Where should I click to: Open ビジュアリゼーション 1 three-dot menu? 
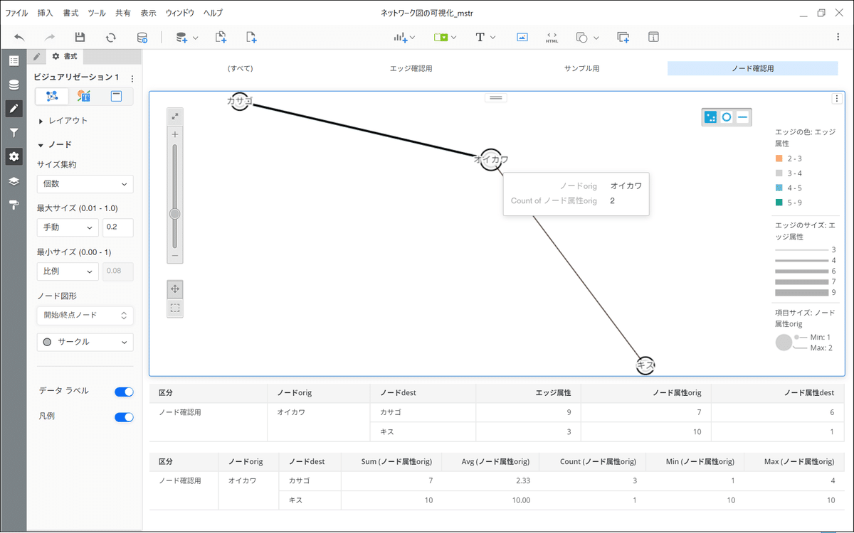[132, 78]
